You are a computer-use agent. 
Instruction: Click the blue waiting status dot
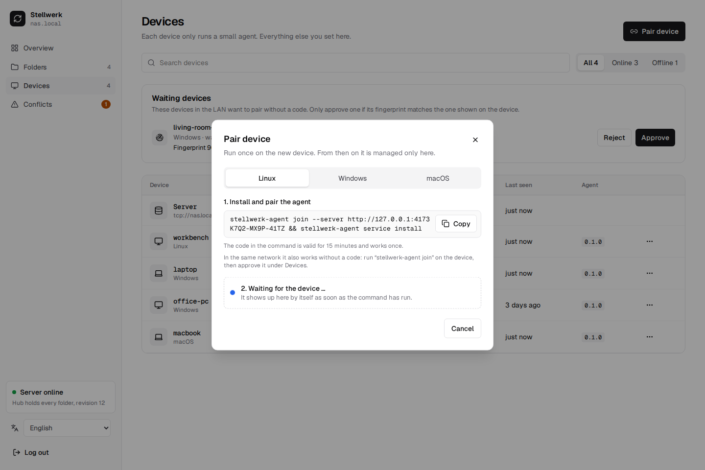(x=233, y=293)
